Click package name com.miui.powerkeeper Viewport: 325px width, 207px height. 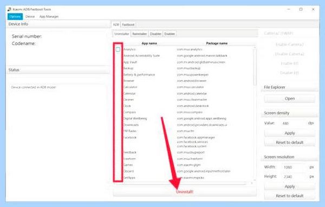click(192, 75)
